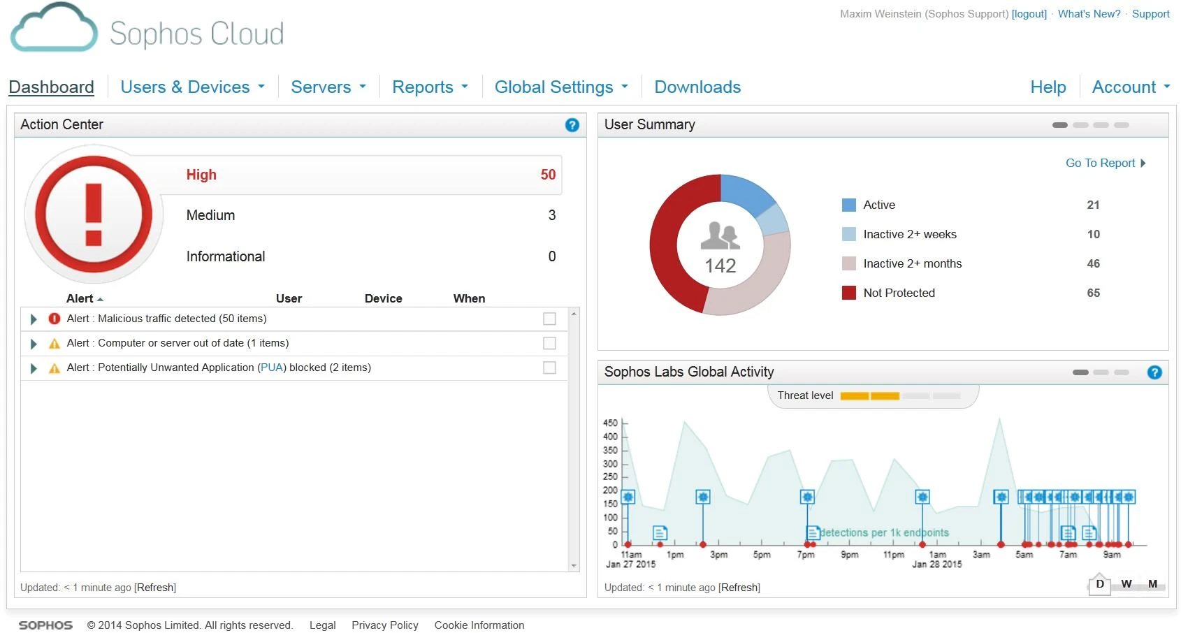Go to the Dashboard tab
The height and width of the screenshot is (633, 1181).
(x=51, y=87)
